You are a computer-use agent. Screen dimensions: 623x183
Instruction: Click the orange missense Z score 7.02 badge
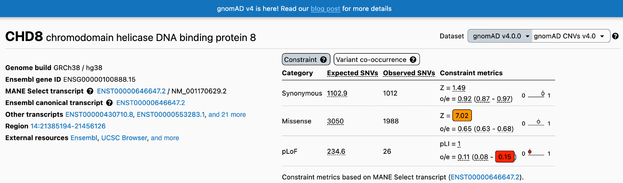(462, 116)
